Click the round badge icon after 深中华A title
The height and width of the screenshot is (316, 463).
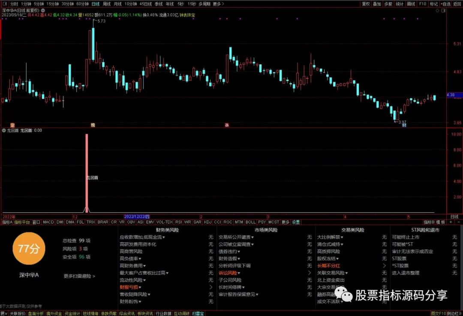tap(43, 10)
